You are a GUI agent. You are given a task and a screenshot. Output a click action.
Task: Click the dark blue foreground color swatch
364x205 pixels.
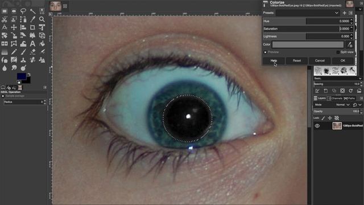coord(21,76)
